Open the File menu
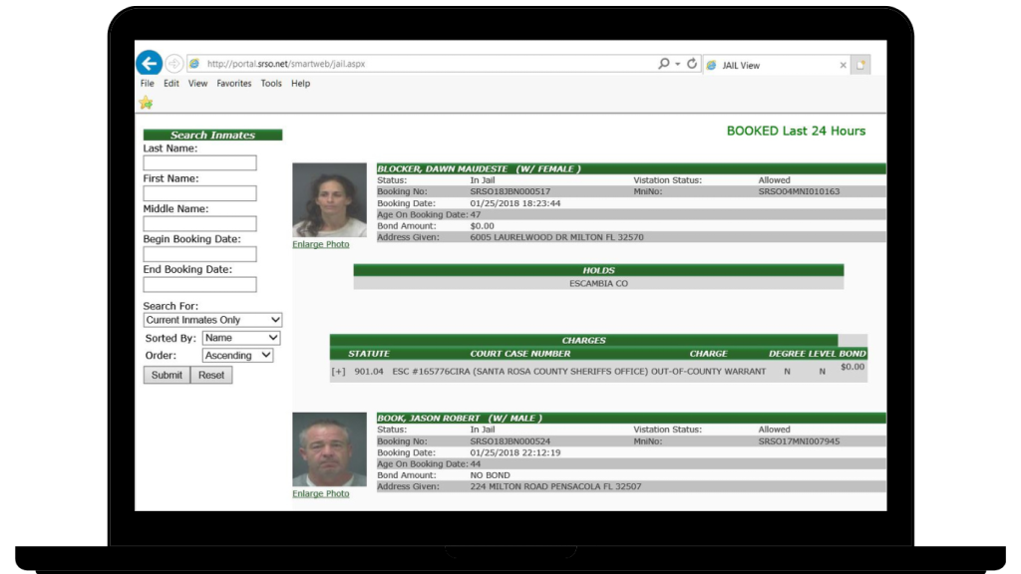This screenshot has height=574, width=1021. (x=147, y=84)
